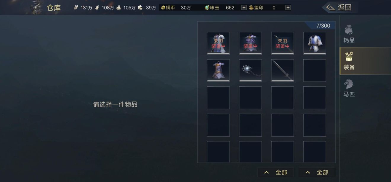Select the long sword weapon item
Image resolution: width=391 pixels, height=182 pixels.
point(283,70)
